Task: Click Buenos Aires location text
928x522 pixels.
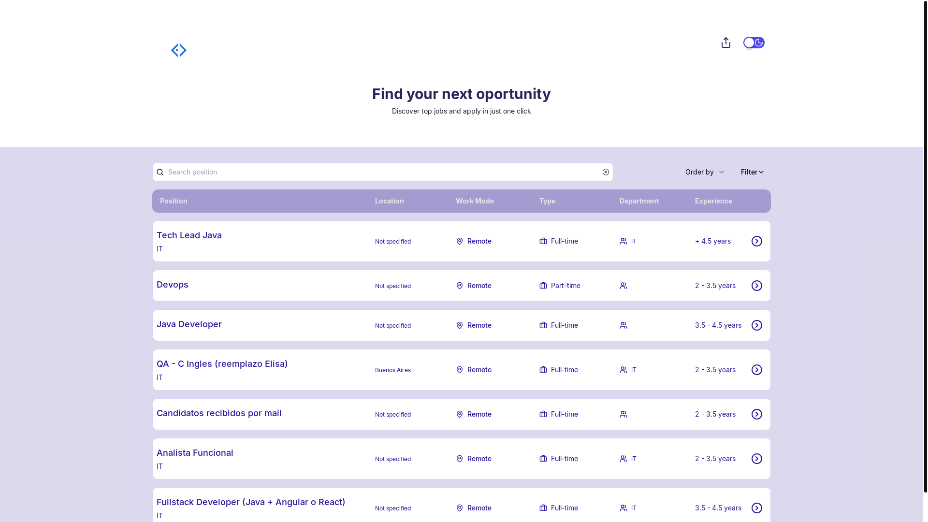Action: 393,370
